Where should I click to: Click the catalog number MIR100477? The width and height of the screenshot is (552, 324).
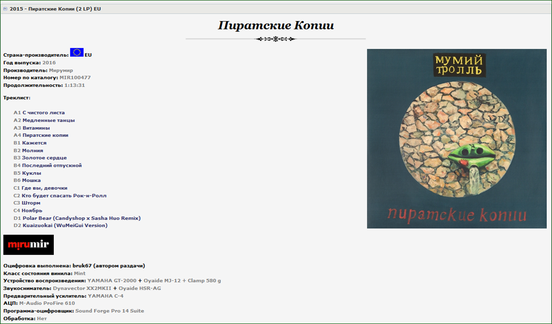[75, 78]
